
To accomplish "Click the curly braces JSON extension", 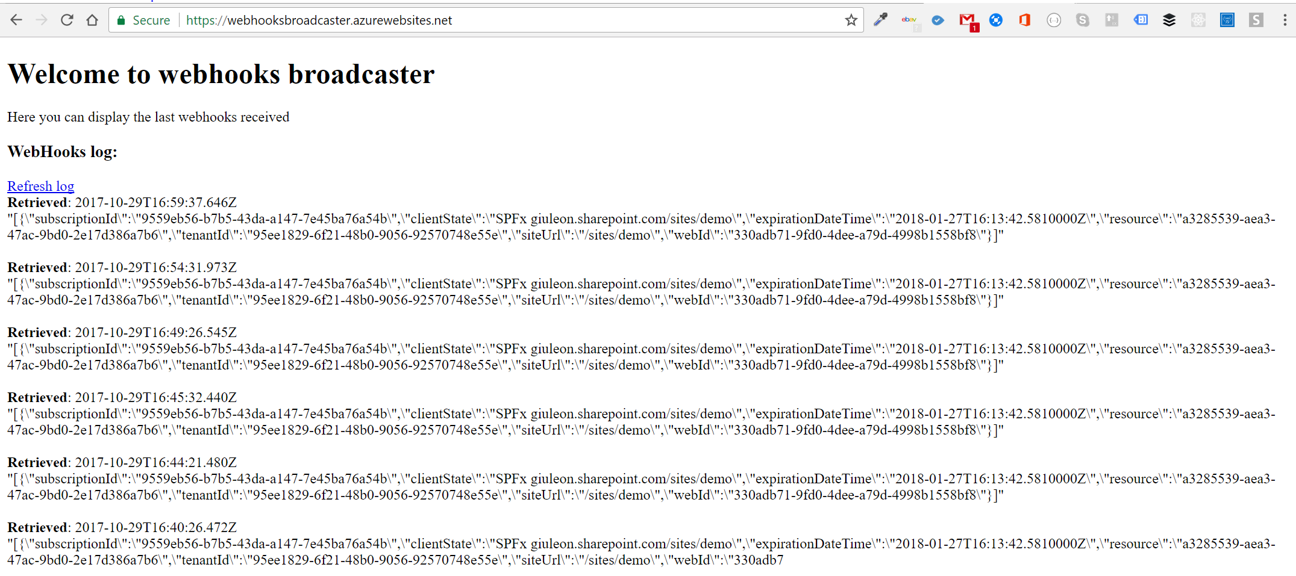I will [x=1053, y=20].
